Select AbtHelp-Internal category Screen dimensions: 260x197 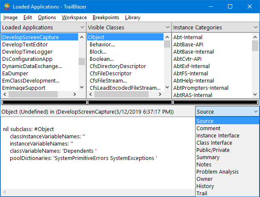[193, 81]
